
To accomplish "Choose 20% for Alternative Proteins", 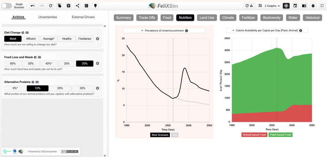I will tap(60, 88).
